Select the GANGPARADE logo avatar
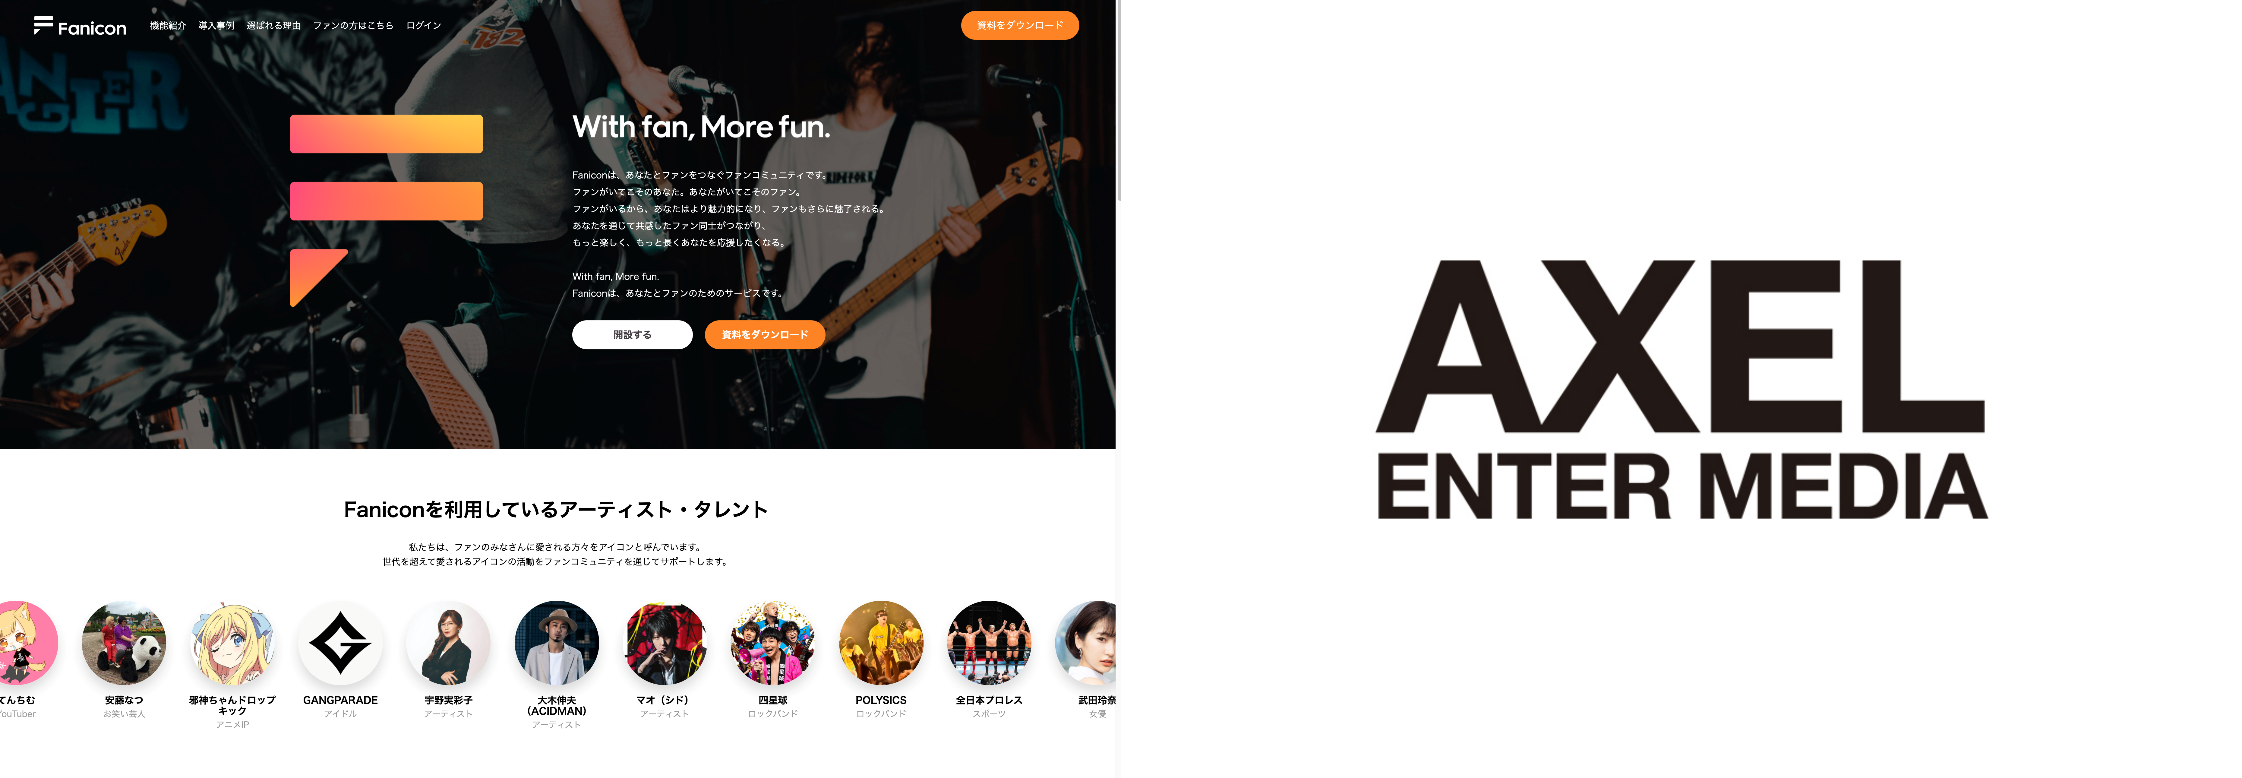Screen dimensions: 2242x778 (x=340, y=643)
